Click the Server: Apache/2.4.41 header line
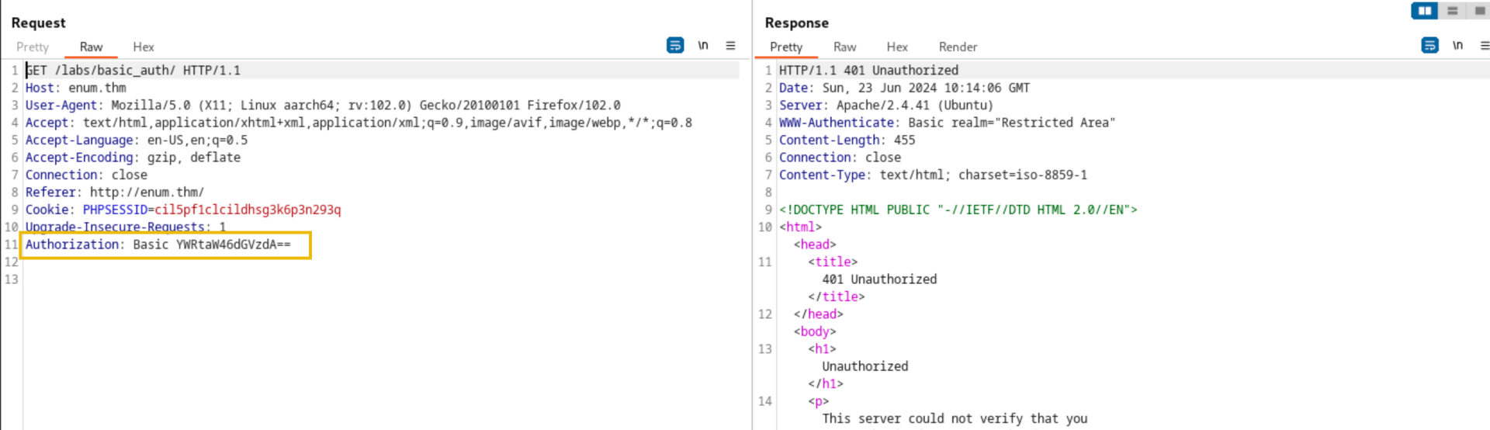Screen dimensions: 1490x430 (886, 106)
